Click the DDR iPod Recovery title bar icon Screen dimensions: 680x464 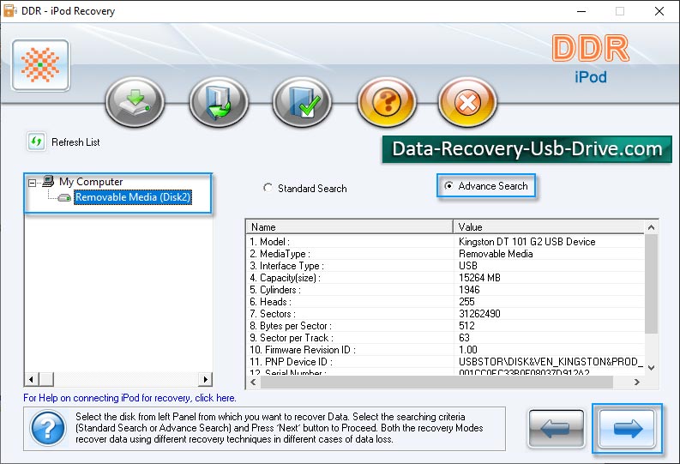[9, 11]
